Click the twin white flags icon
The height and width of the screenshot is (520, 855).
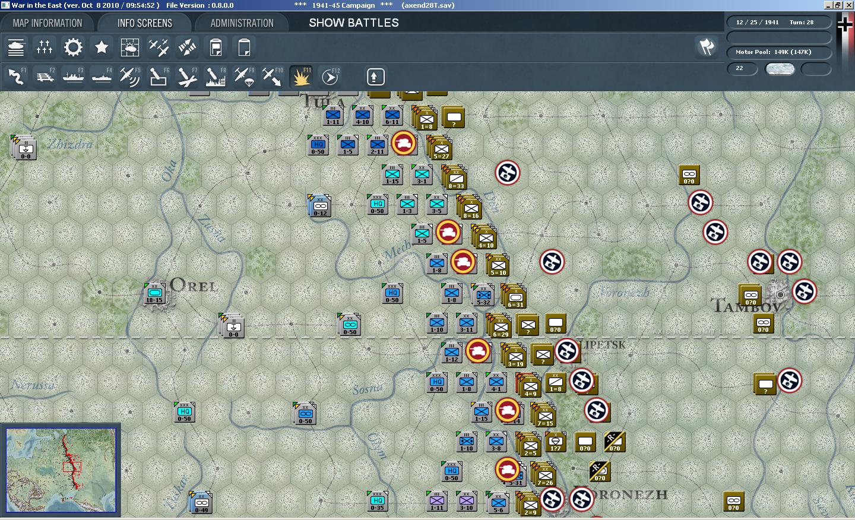[707, 47]
